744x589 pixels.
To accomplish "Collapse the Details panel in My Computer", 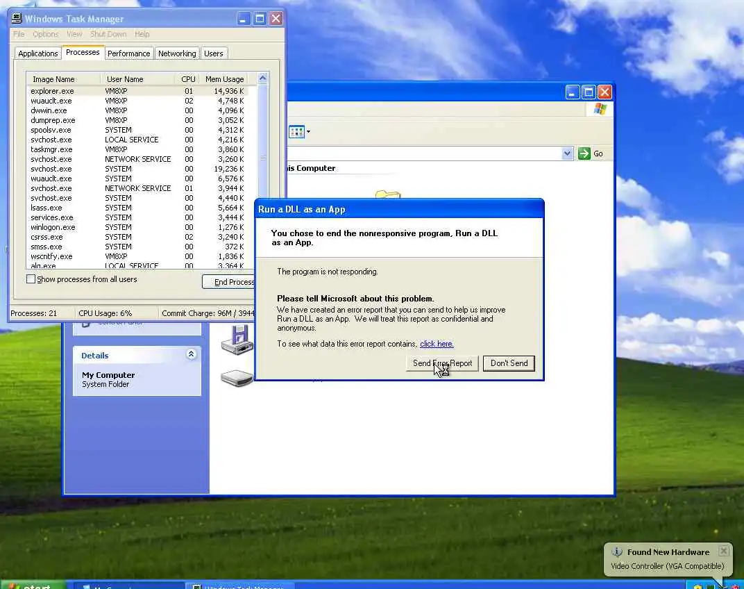I will 192,354.
